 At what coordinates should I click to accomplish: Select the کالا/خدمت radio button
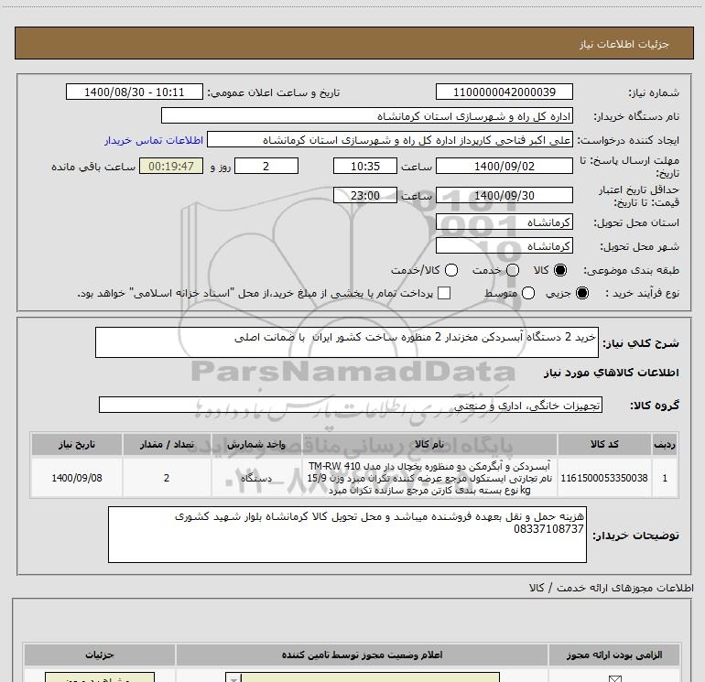[x=451, y=270]
